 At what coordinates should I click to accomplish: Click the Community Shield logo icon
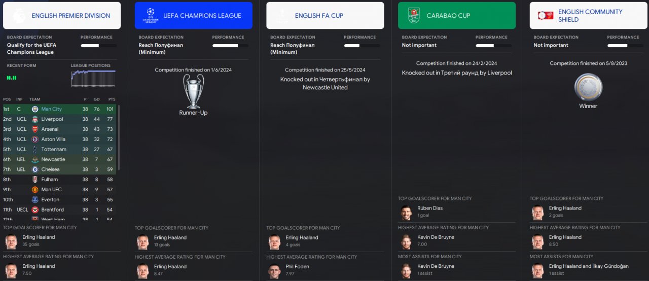[545, 15]
